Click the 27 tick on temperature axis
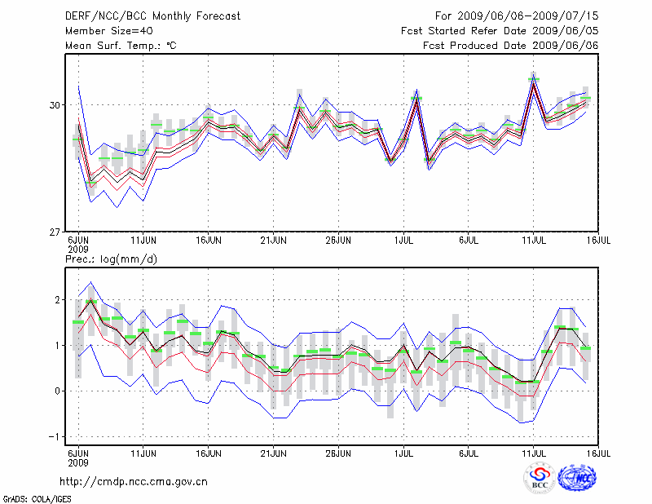652x504 pixels. [x=55, y=232]
